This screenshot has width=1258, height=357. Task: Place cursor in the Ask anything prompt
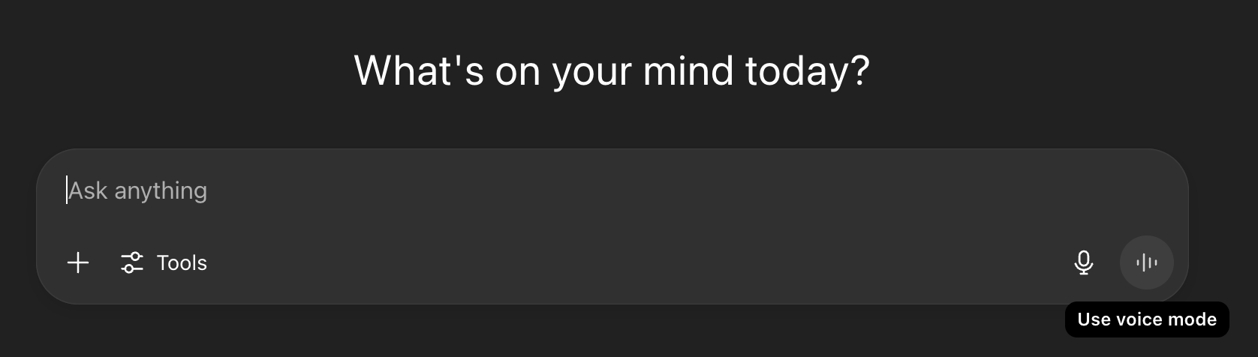tap(525, 190)
